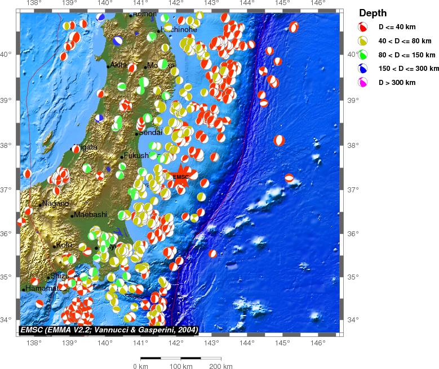The image size is (439, 369).
Task: Click the blue 150–300 km legend beachball
Action: pos(363,69)
